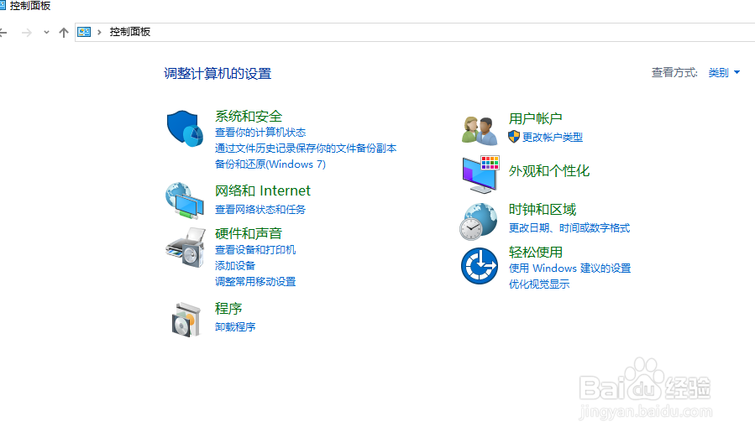Click 调整常用移动设置 link
This screenshot has width=755, height=438.
click(x=255, y=282)
